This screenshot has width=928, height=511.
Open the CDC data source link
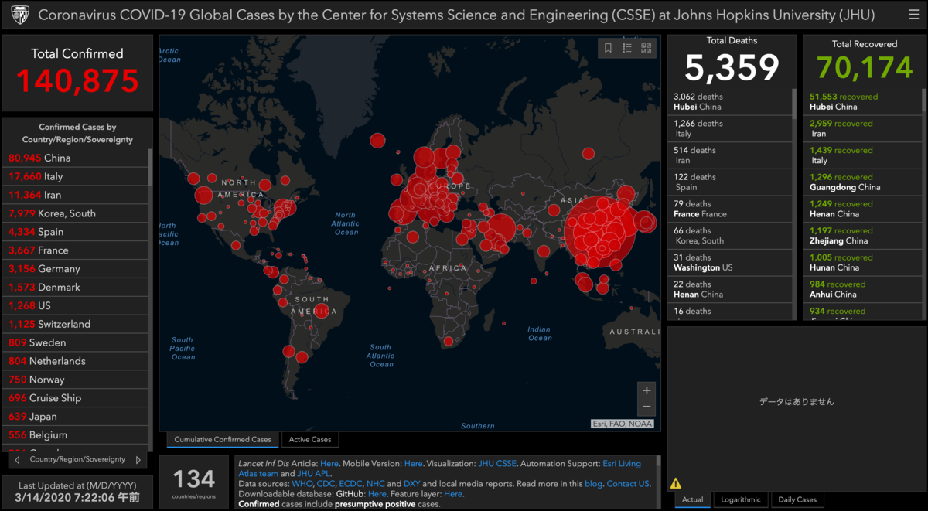[326, 484]
